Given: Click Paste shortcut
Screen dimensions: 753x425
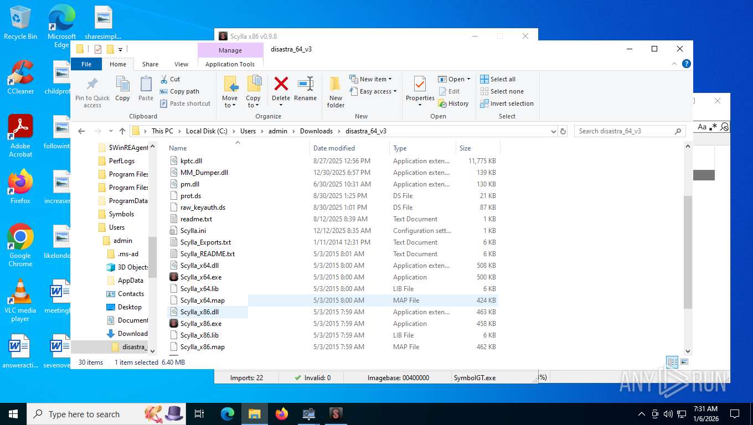Looking at the screenshot, I should (185, 103).
